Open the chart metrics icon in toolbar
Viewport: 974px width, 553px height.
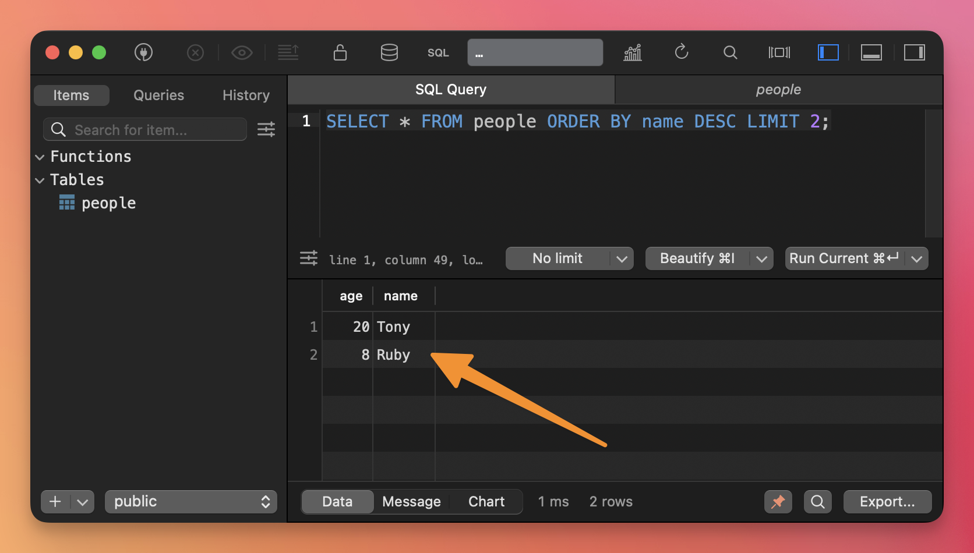tap(633, 53)
